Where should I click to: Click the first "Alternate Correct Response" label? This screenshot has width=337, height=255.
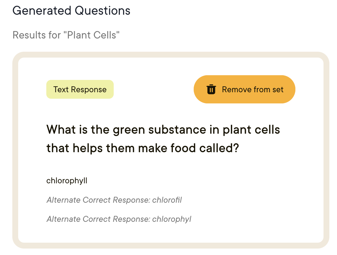98,200
